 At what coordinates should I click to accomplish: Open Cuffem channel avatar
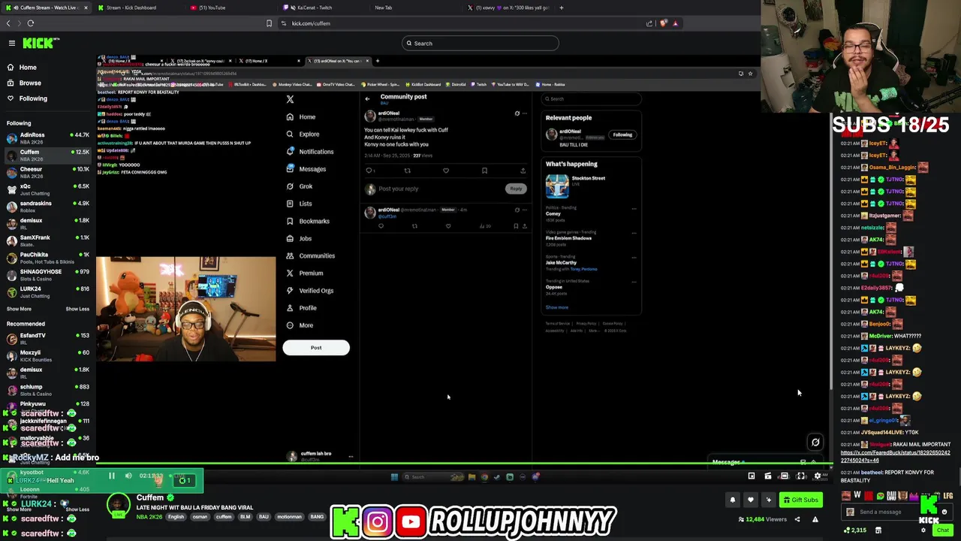point(118,506)
